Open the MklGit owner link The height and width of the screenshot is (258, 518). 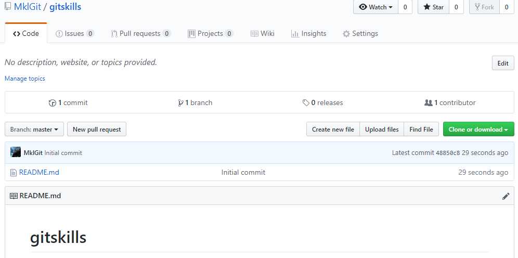[x=28, y=7]
